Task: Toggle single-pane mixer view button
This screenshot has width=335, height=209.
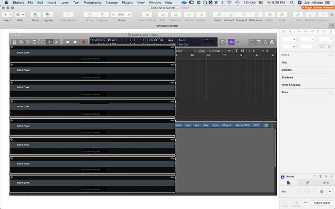Action: [x=266, y=125]
